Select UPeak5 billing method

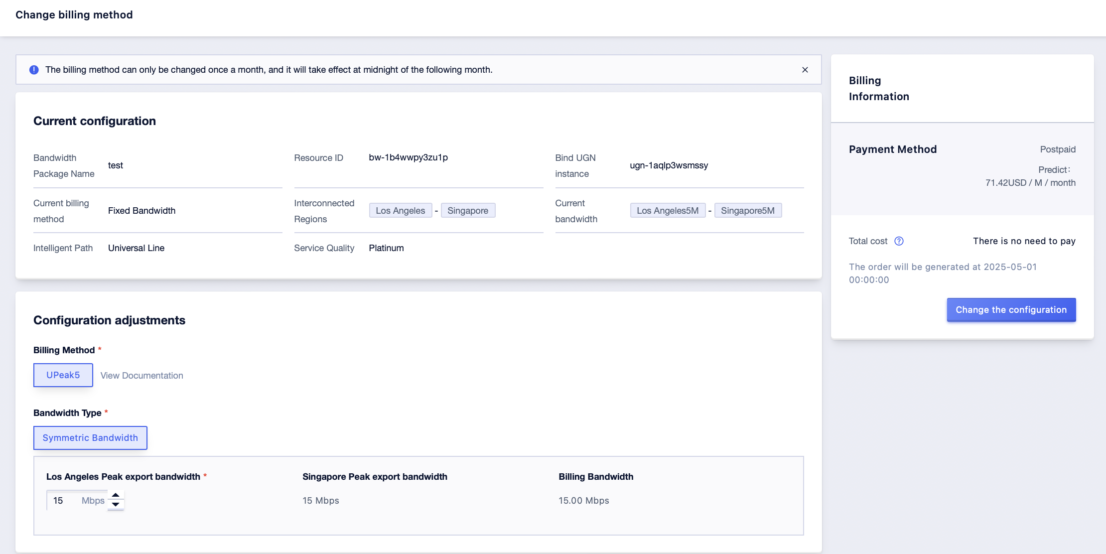63,375
